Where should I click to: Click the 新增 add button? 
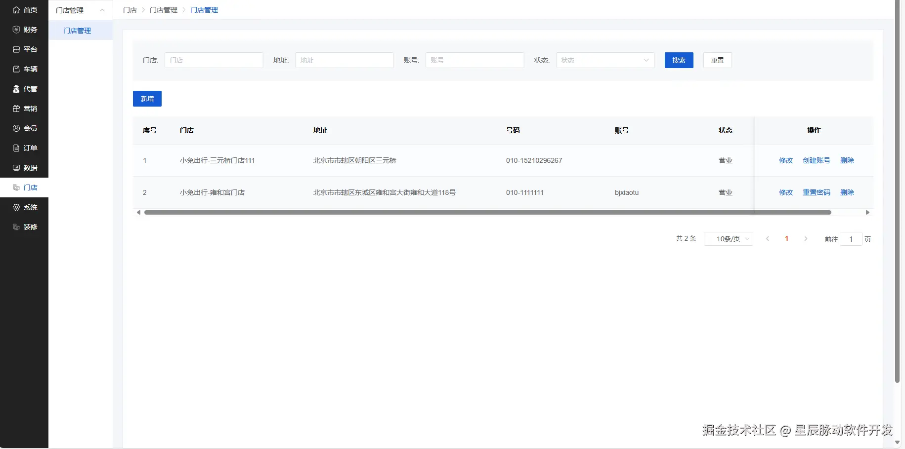tap(147, 99)
